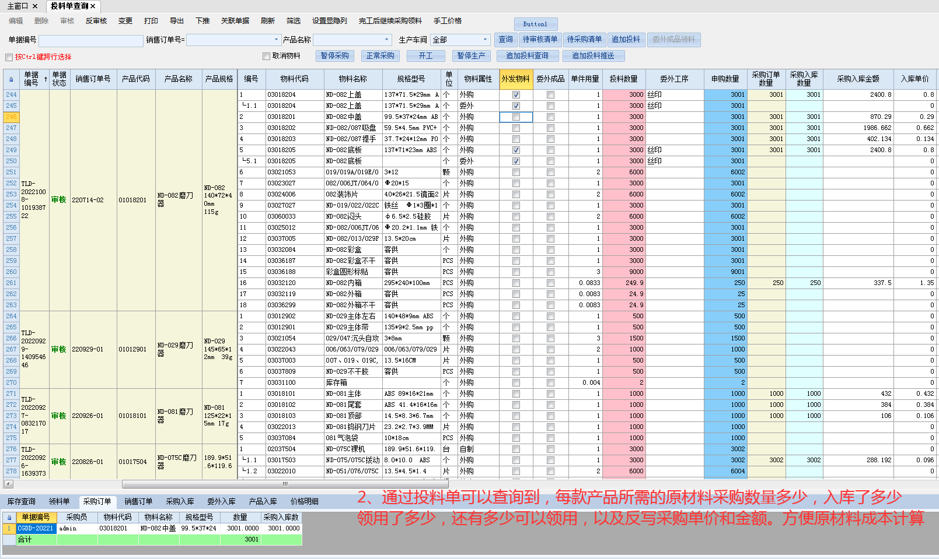The image size is (939, 559).
Task: Open the 销售订单 bottom tab
Action: [138, 501]
